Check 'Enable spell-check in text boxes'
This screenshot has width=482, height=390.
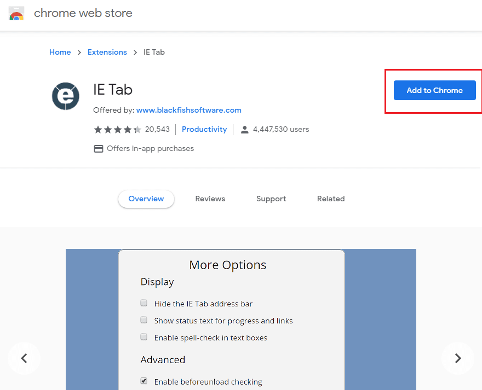[144, 336]
